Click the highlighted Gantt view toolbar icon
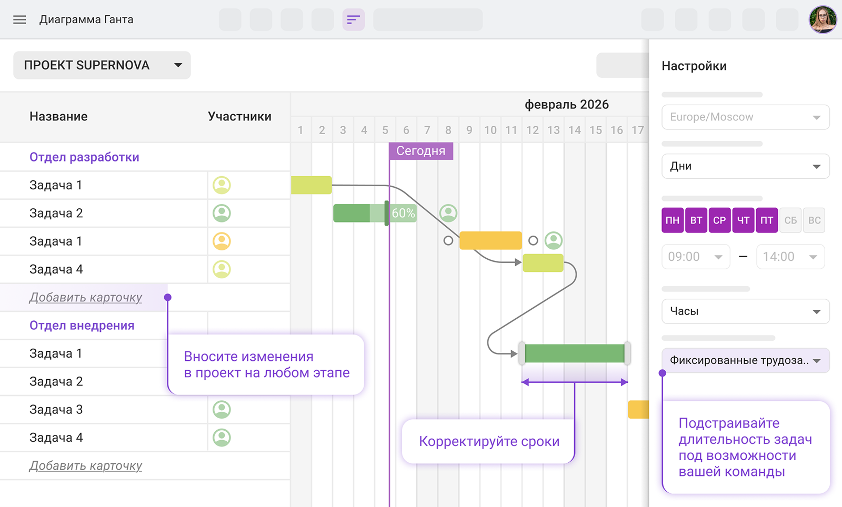 [353, 20]
